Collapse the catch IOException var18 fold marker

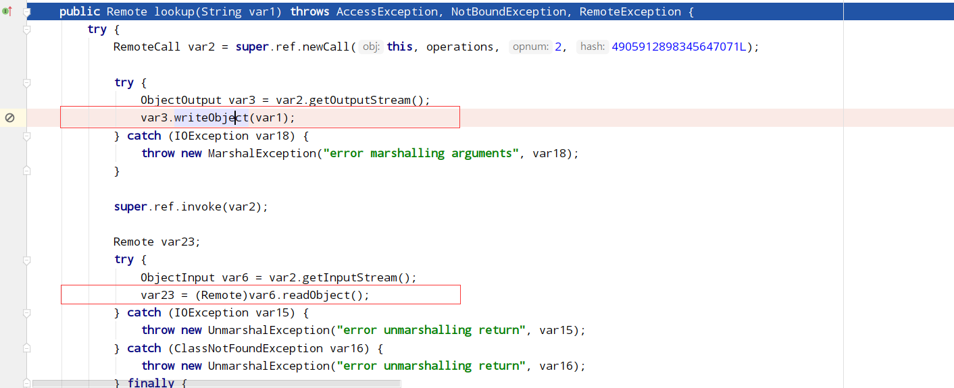click(x=27, y=136)
